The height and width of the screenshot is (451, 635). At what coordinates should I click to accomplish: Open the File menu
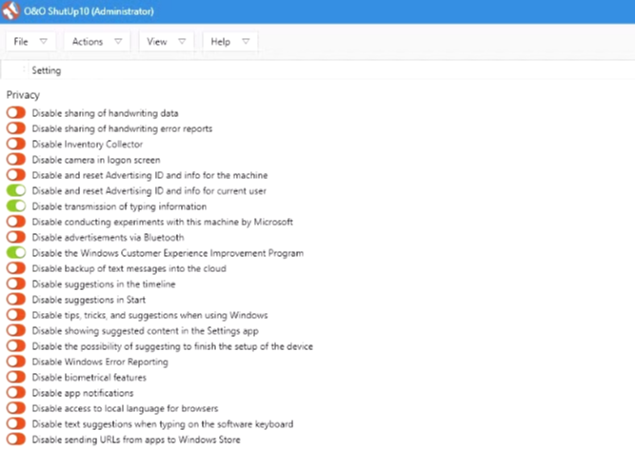click(x=21, y=42)
